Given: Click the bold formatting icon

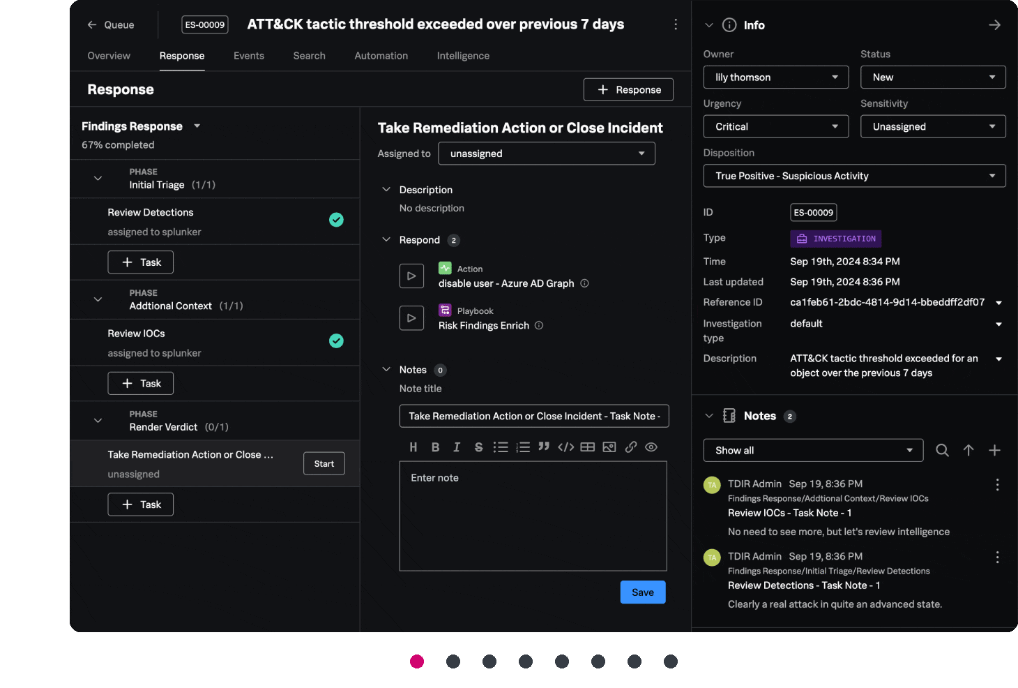Looking at the screenshot, I should [x=435, y=447].
